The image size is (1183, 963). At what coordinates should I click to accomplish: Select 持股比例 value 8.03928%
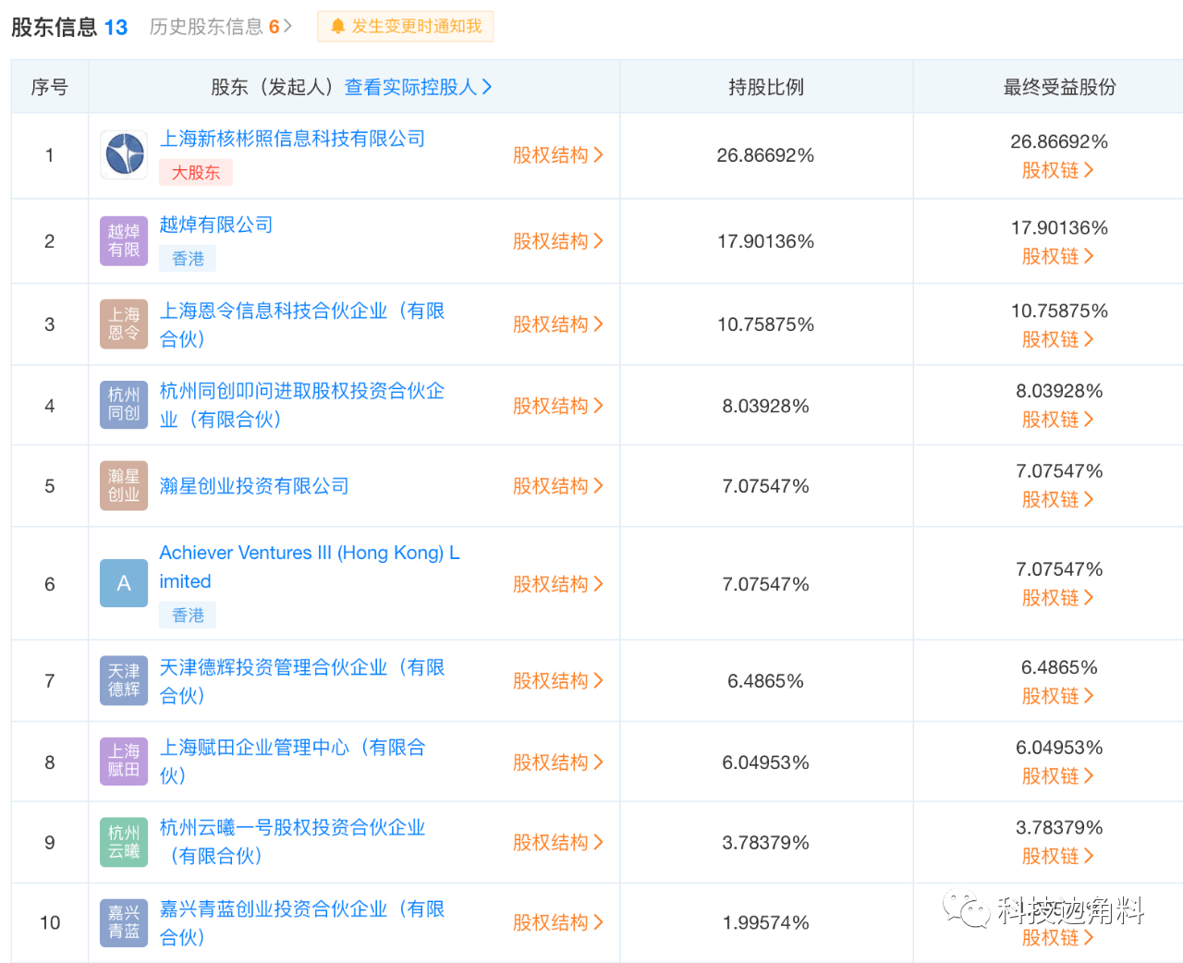pyautogui.click(x=766, y=406)
